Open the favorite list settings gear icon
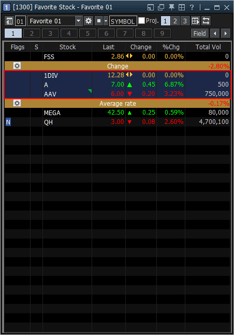This screenshot has width=234, height=335. pyautogui.click(x=89, y=21)
